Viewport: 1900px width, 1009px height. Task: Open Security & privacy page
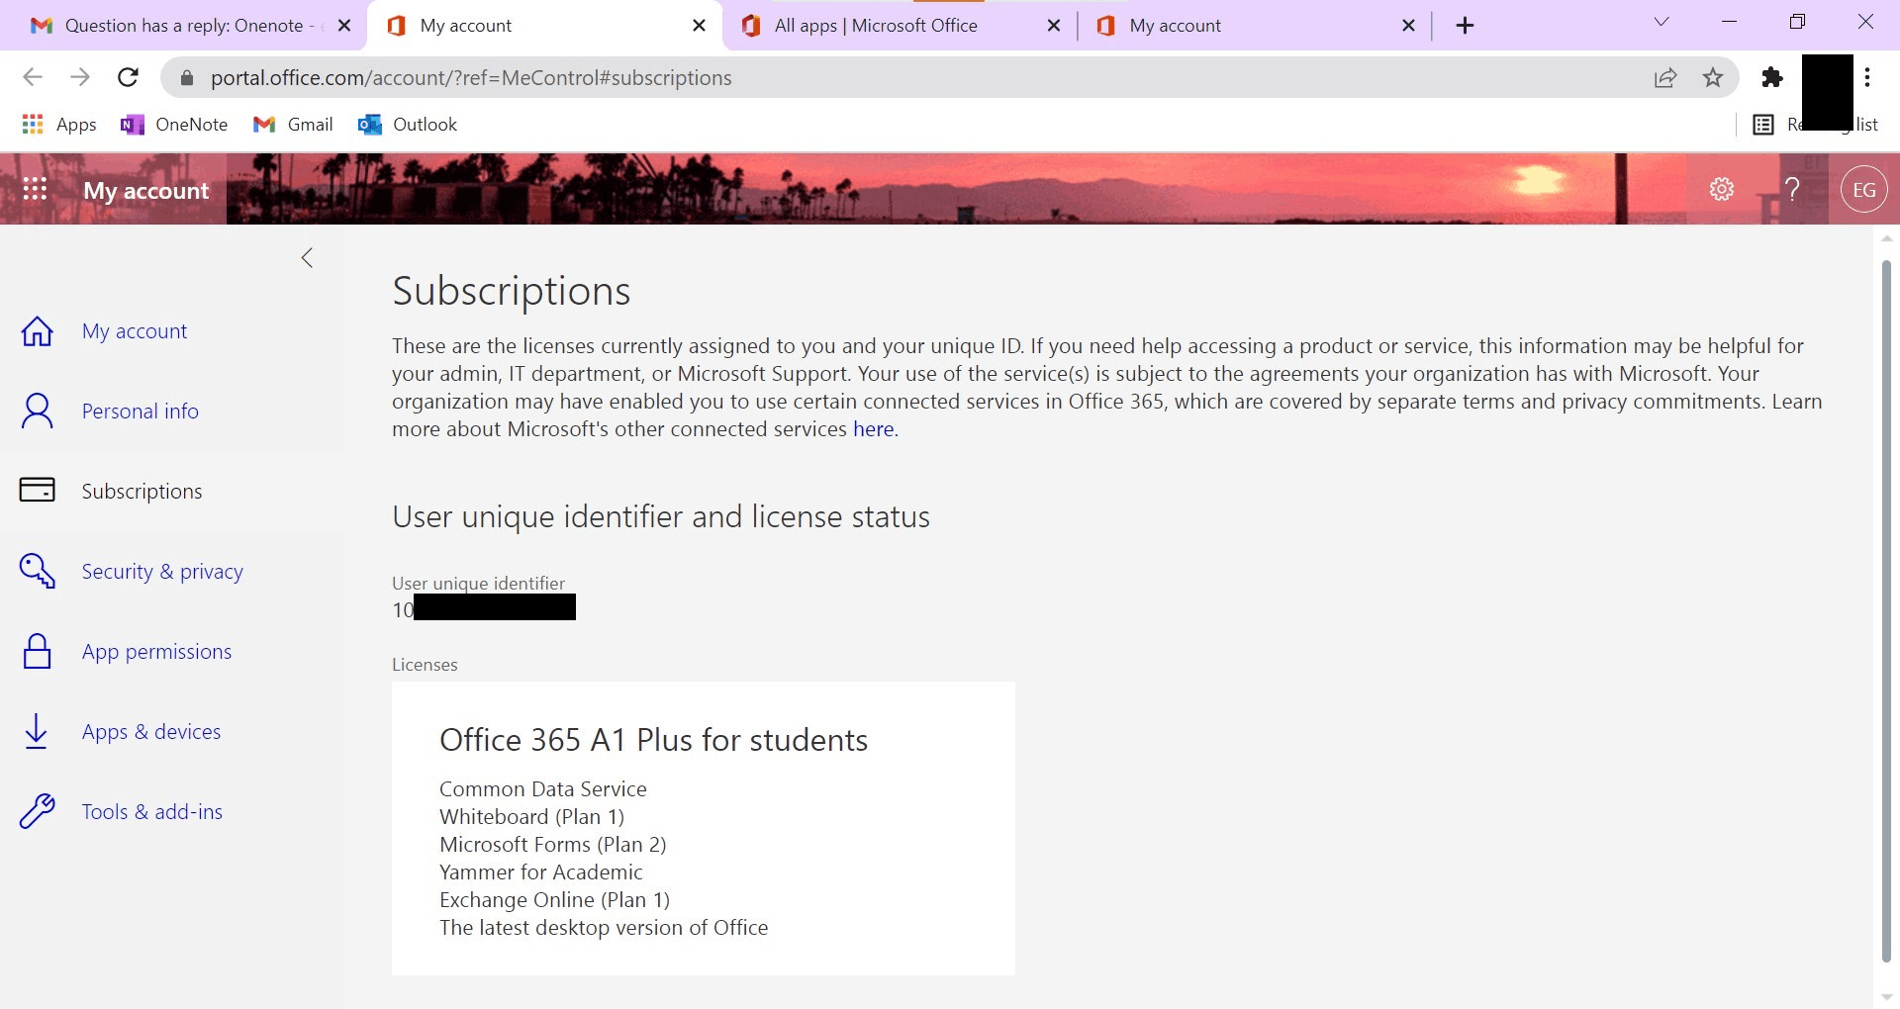[x=162, y=572]
